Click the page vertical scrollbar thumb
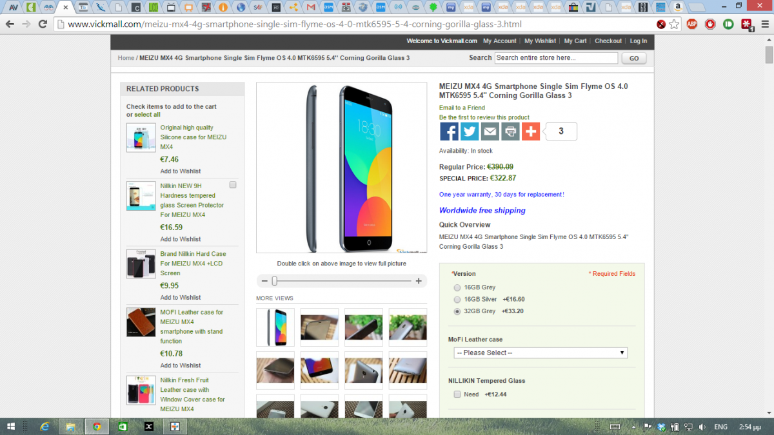 click(x=769, y=55)
